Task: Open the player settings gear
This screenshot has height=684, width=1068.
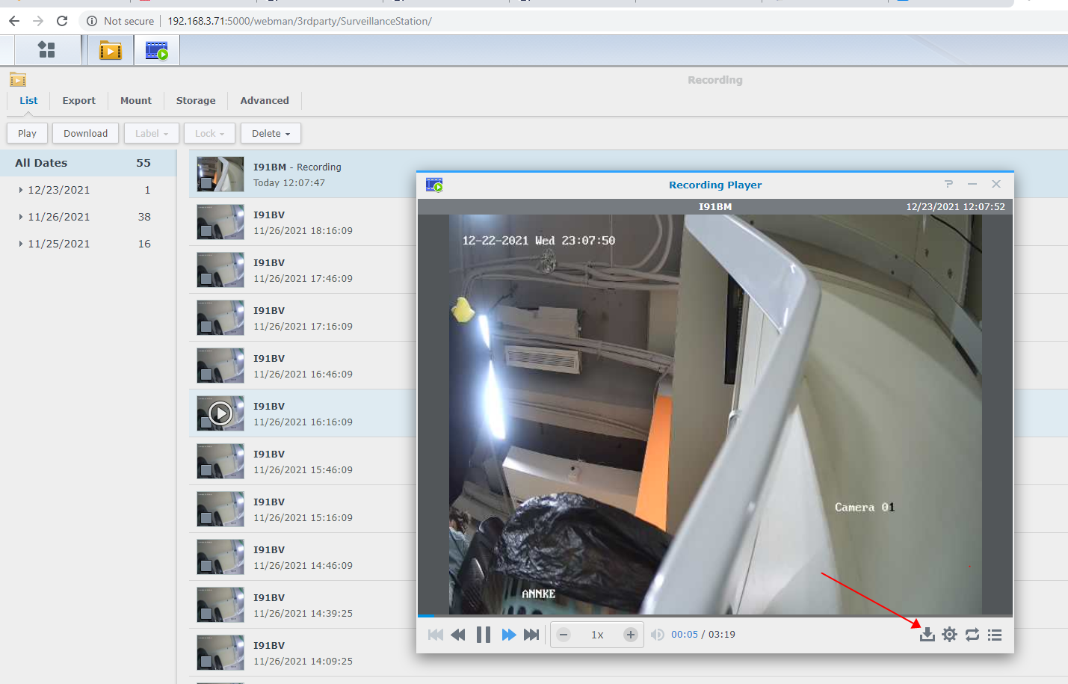Action: pyautogui.click(x=949, y=635)
